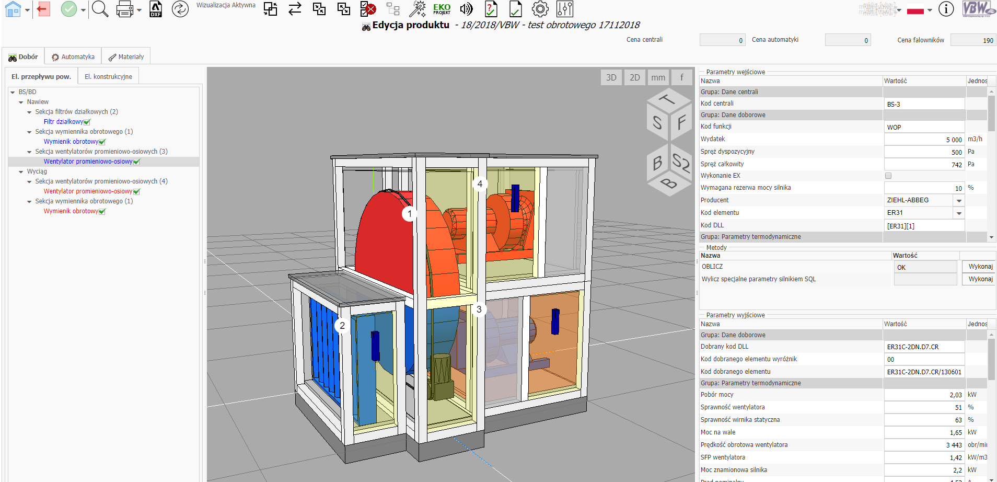Viewport: 997px width, 482px height.
Task: Toggle the mm dimensions view button
Action: 658,77
